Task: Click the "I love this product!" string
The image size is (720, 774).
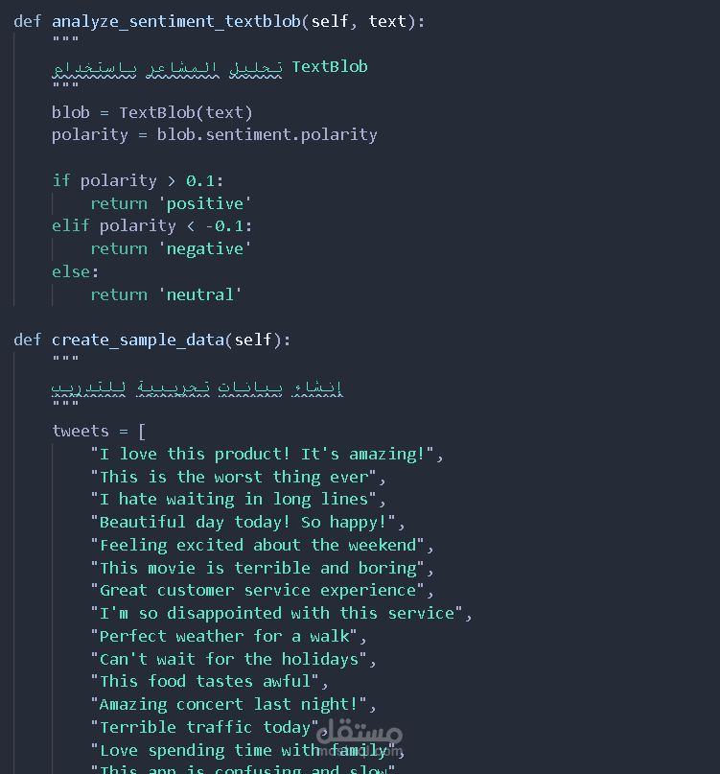Action: [266, 454]
